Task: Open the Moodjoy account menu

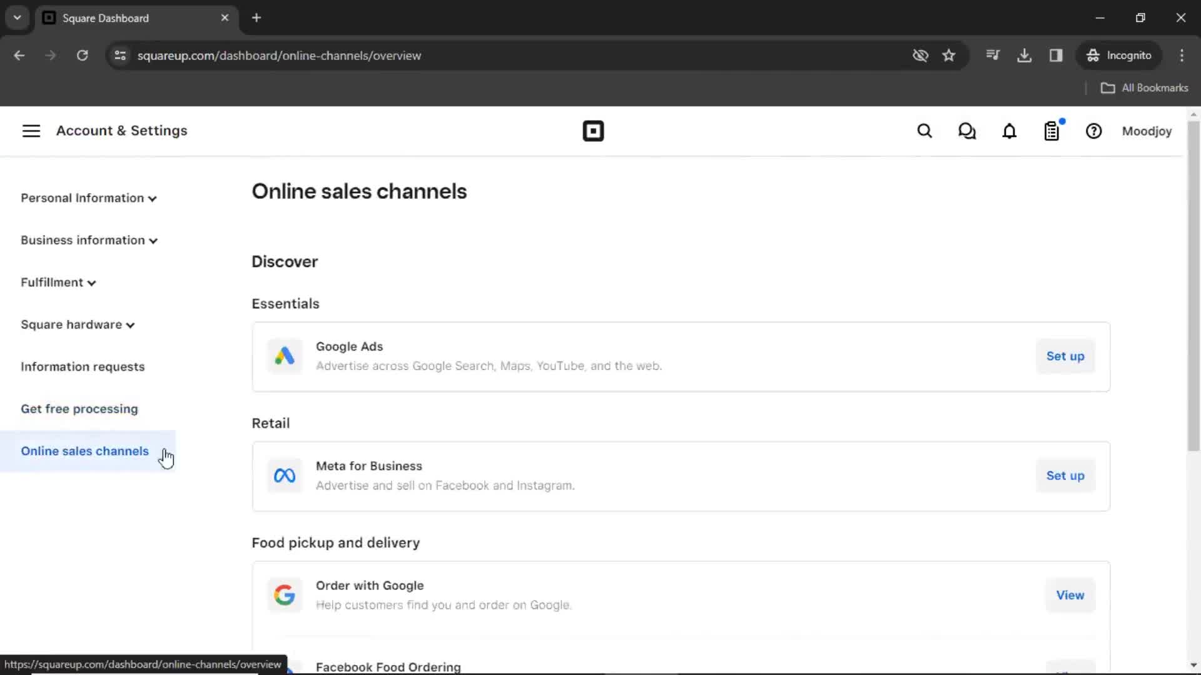Action: point(1147,131)
